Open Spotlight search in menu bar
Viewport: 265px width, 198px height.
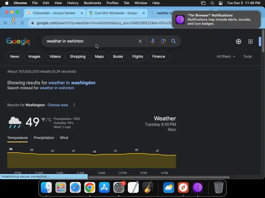pos(212,3)
